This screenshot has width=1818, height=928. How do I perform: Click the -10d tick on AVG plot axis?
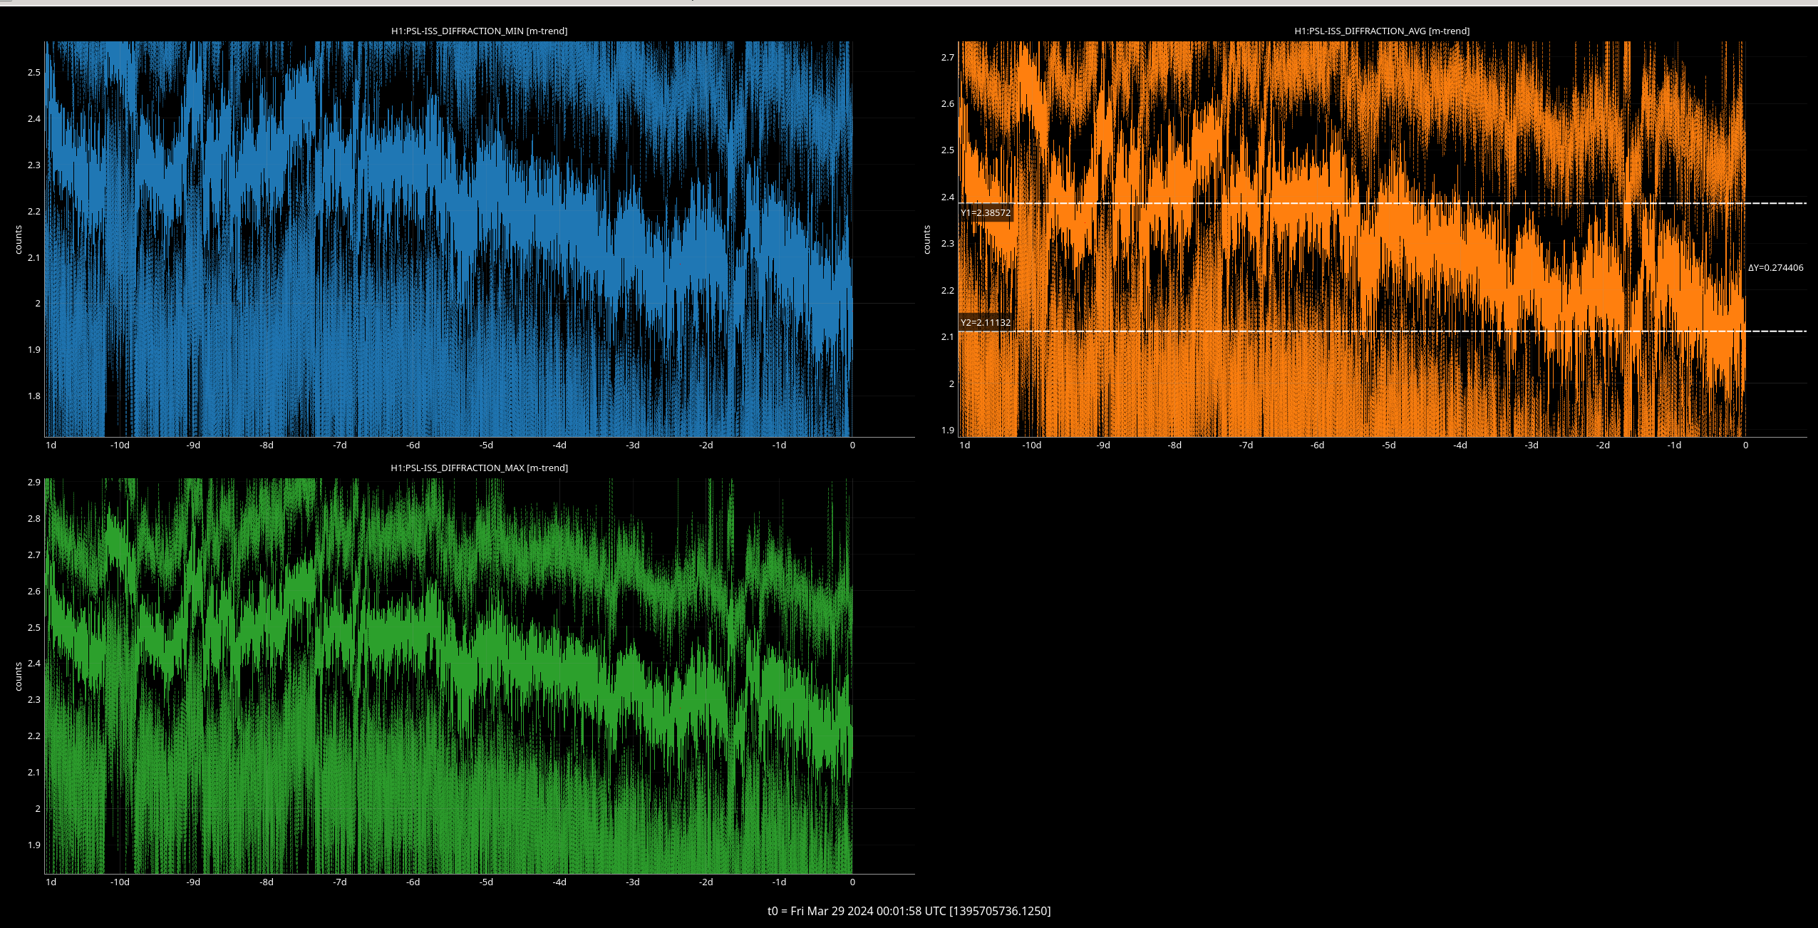coord(1031,445)
